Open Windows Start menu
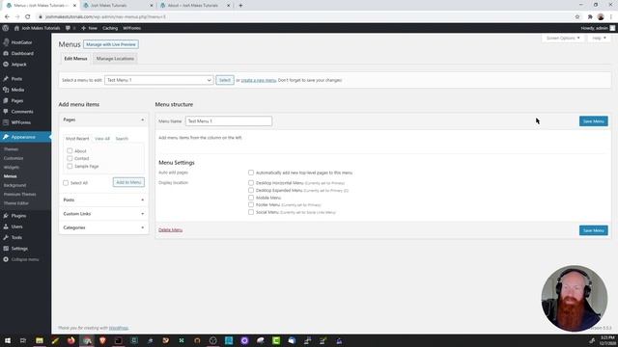618x347 pixels. [x=8, y=340]
